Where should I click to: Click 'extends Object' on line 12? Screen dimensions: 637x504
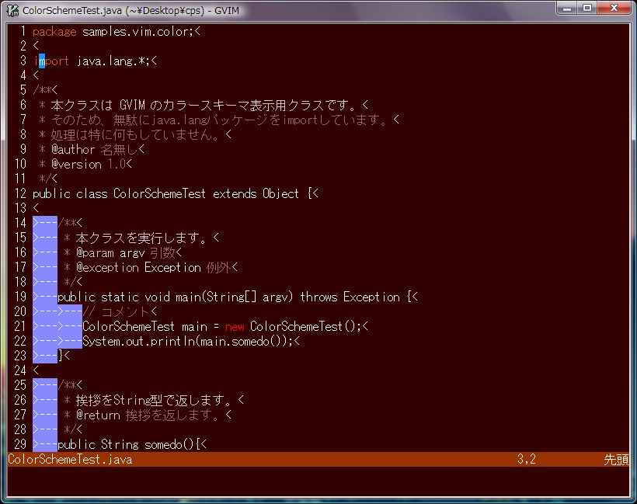pos(256,193)
